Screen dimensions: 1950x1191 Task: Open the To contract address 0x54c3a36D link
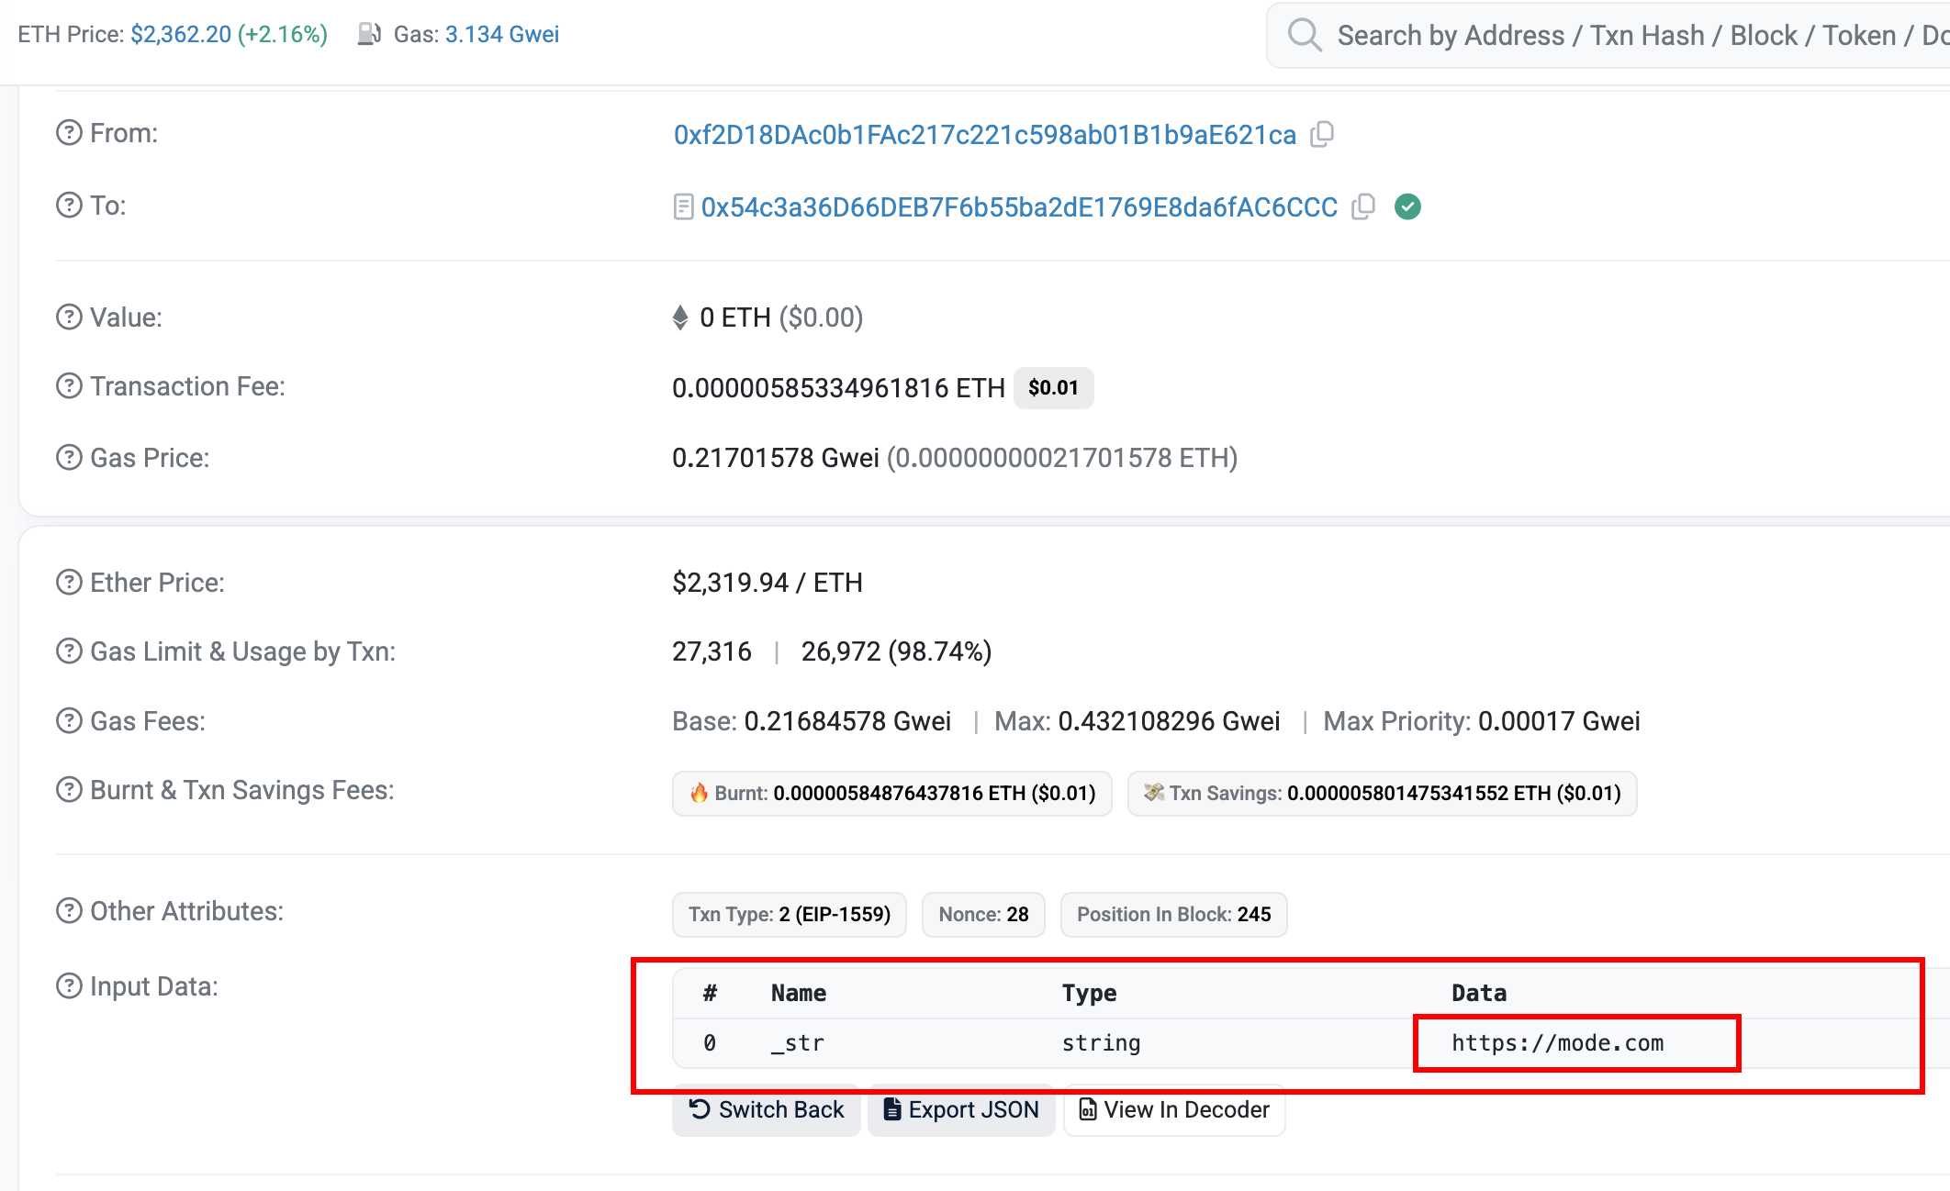(1020, 207)
